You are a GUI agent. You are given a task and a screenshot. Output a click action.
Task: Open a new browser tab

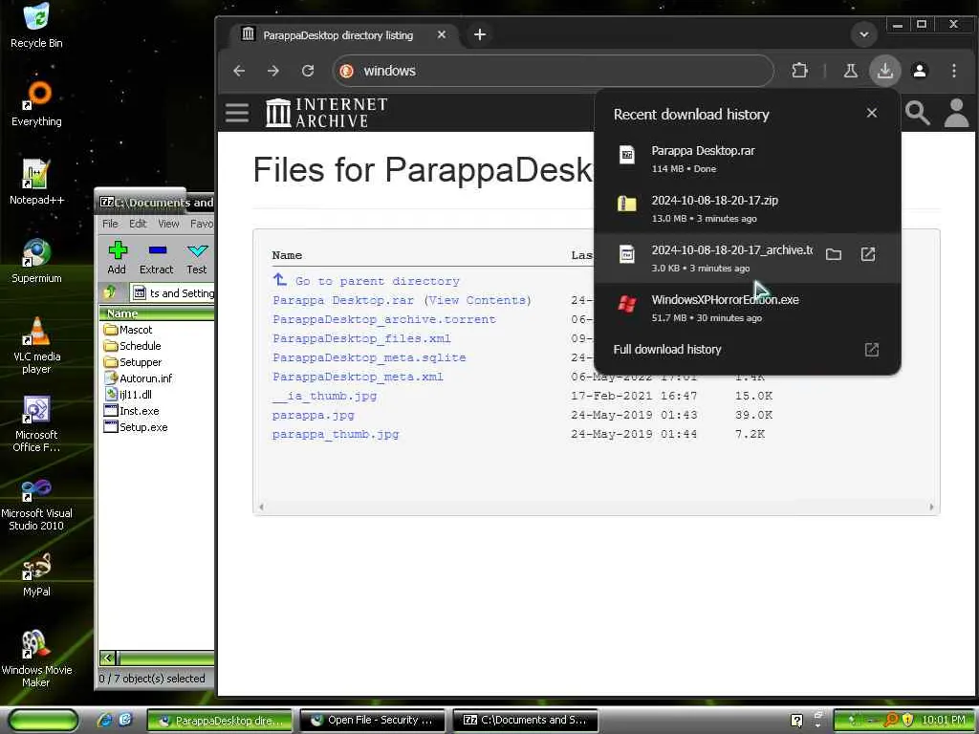[x=480, y=34]
